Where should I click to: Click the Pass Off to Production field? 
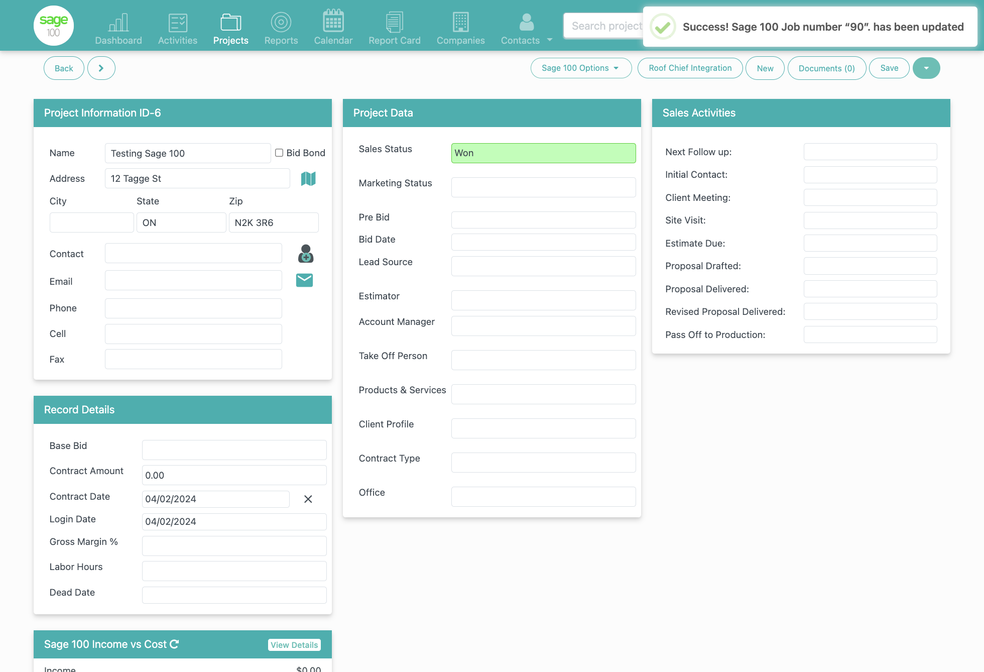870,334
